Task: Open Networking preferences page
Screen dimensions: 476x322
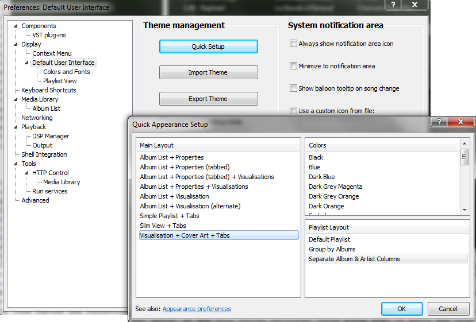Action: 37,118
